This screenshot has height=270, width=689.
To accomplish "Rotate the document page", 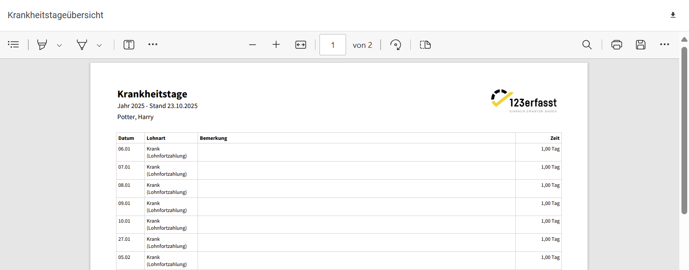I will pyautogui.click(x=396, y=45).
